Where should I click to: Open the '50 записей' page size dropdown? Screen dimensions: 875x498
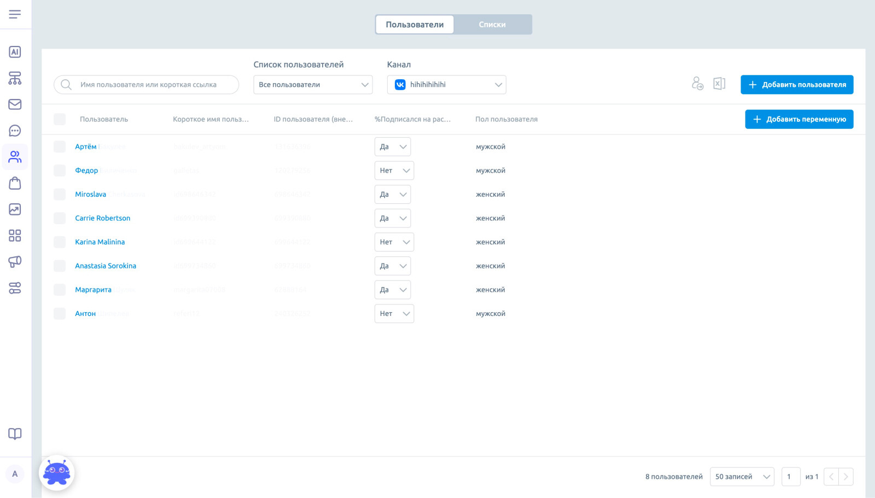[x=742, y=477]
